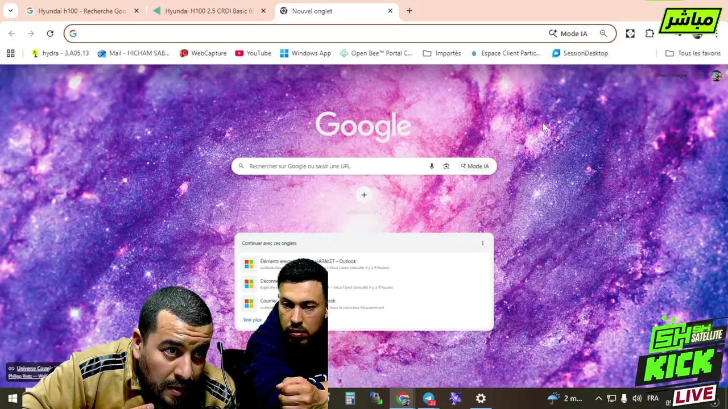Close the Hyundai h100 Recherche Google tab
The width and height of the screenshot is (728, 409).
[x=136, y=11]
